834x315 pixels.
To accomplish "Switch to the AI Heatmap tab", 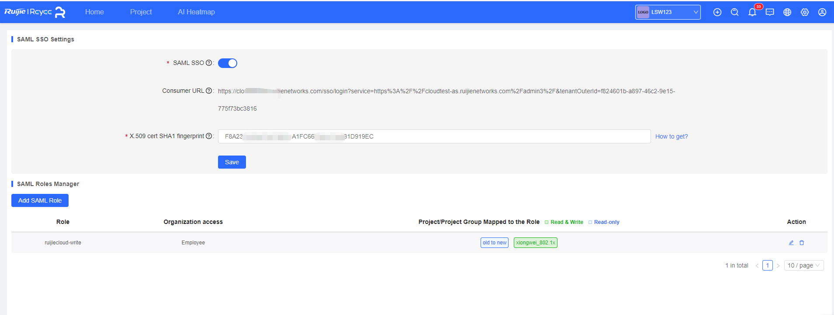I will pyautogui.click(x=196, y=12).
